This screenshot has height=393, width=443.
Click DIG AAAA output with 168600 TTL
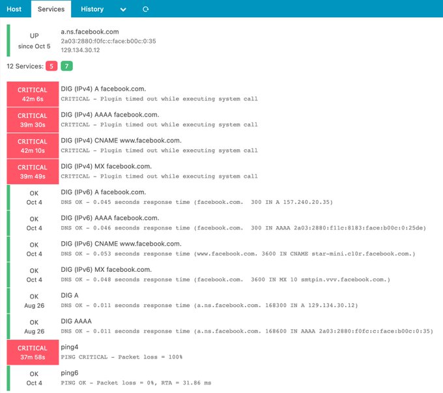tap(247, 331)
